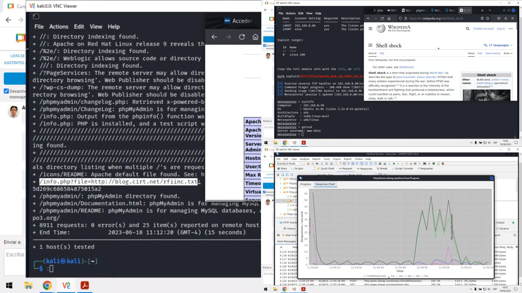Toggle reader view on the Wikipedia page
This screenshot has height=293, width=522.
pos(482,19)
